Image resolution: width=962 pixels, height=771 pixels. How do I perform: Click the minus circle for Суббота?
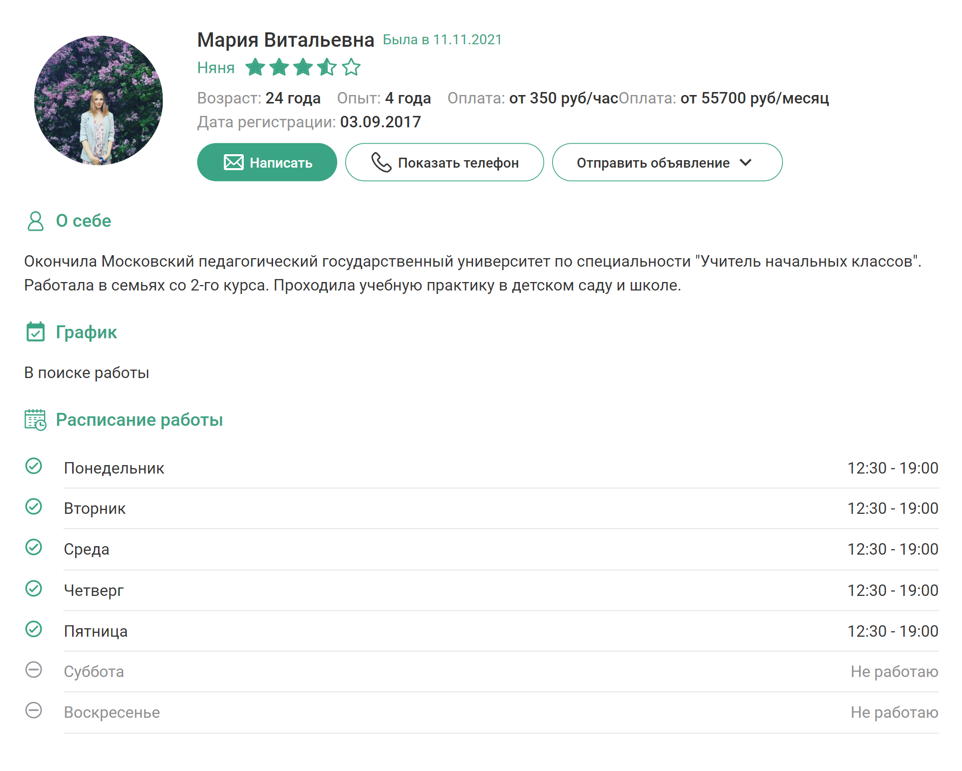tap(34, 670)
